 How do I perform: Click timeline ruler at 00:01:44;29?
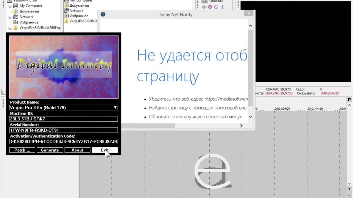click(x=315, y=109)
